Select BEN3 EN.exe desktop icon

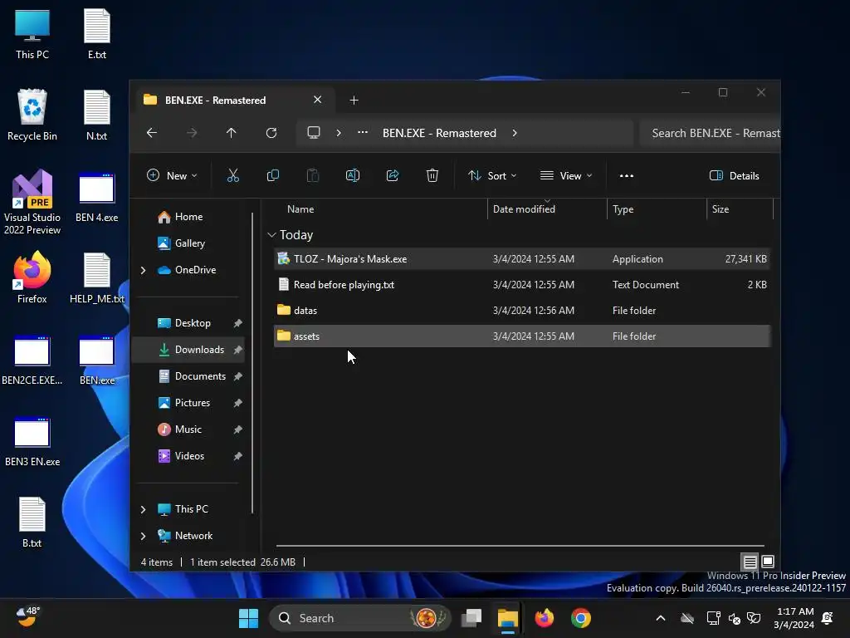[x=32, y=441]
